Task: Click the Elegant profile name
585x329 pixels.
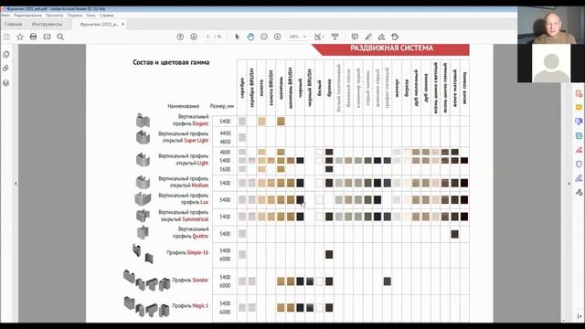Action: pos(200,123)
